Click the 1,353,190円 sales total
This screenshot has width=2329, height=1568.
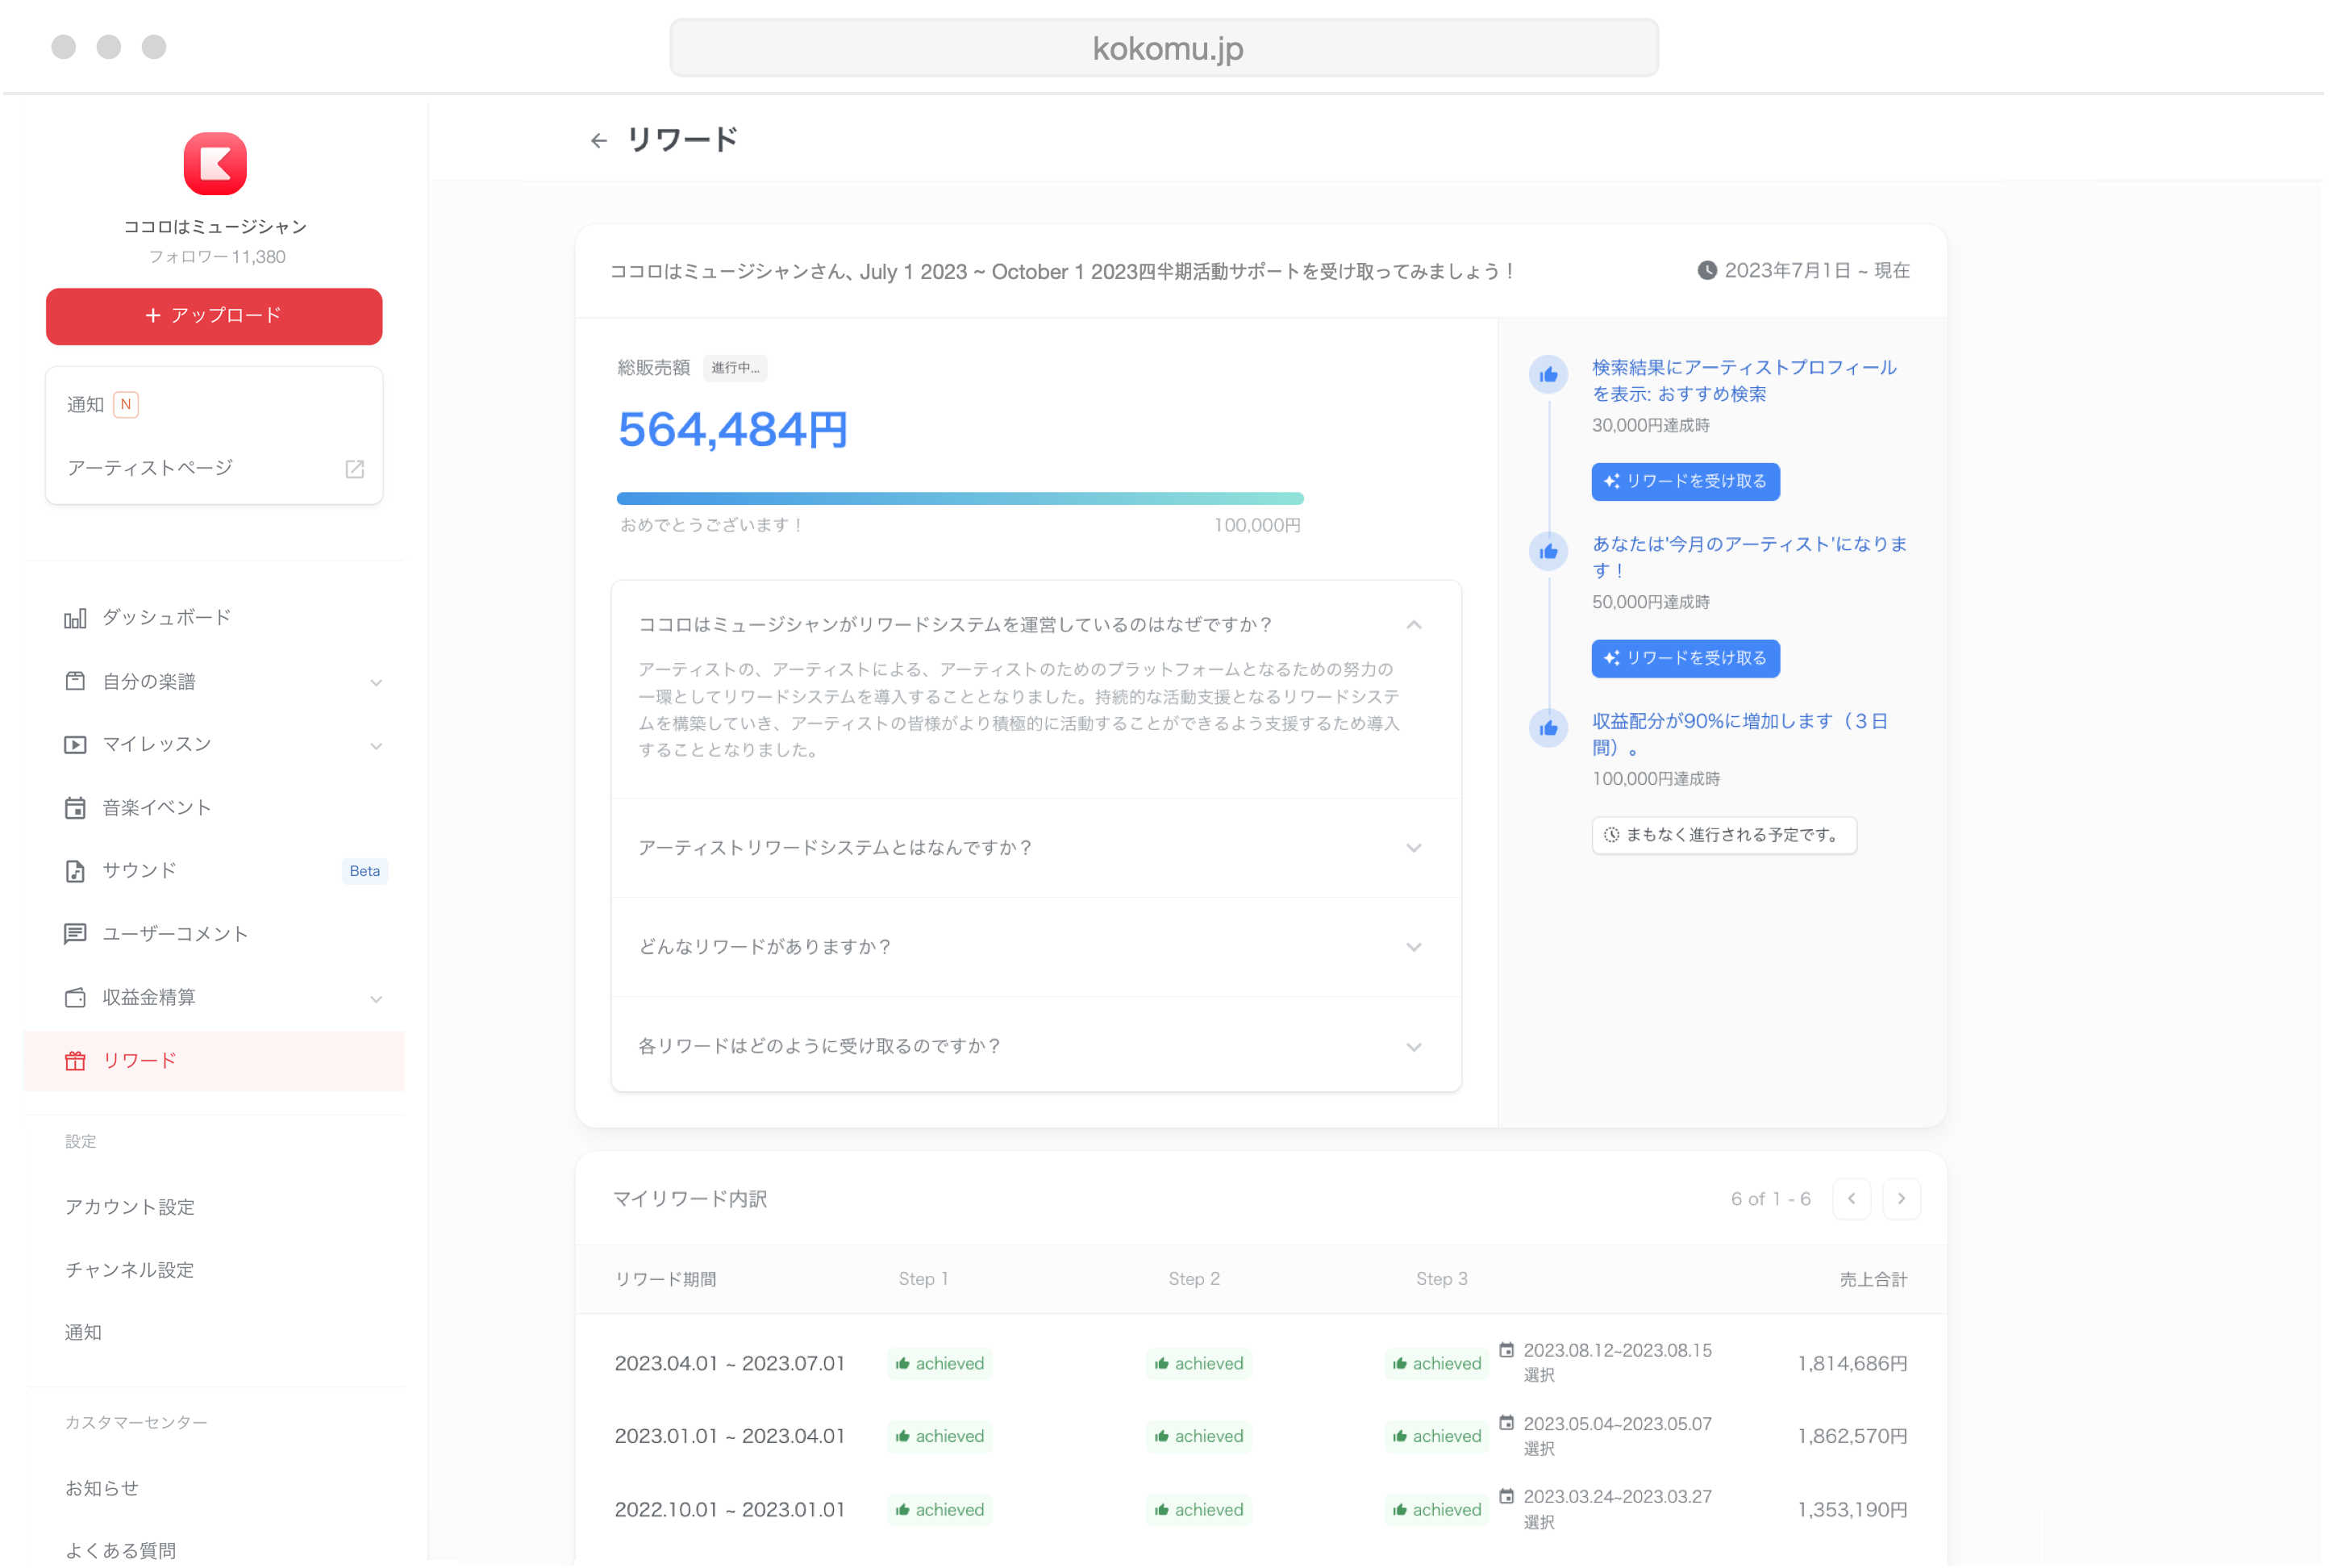tap(1852, 1510)
